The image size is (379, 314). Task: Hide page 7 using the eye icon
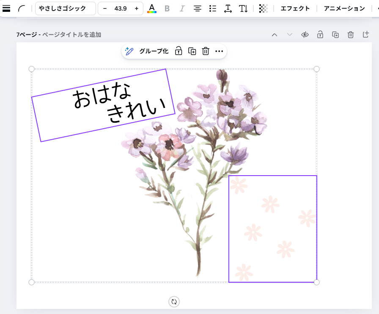click(305, 35)
